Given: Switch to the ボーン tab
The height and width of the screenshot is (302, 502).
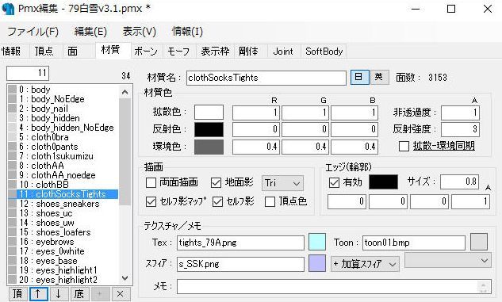Looking at the screenshot, I should coord(146,52).
